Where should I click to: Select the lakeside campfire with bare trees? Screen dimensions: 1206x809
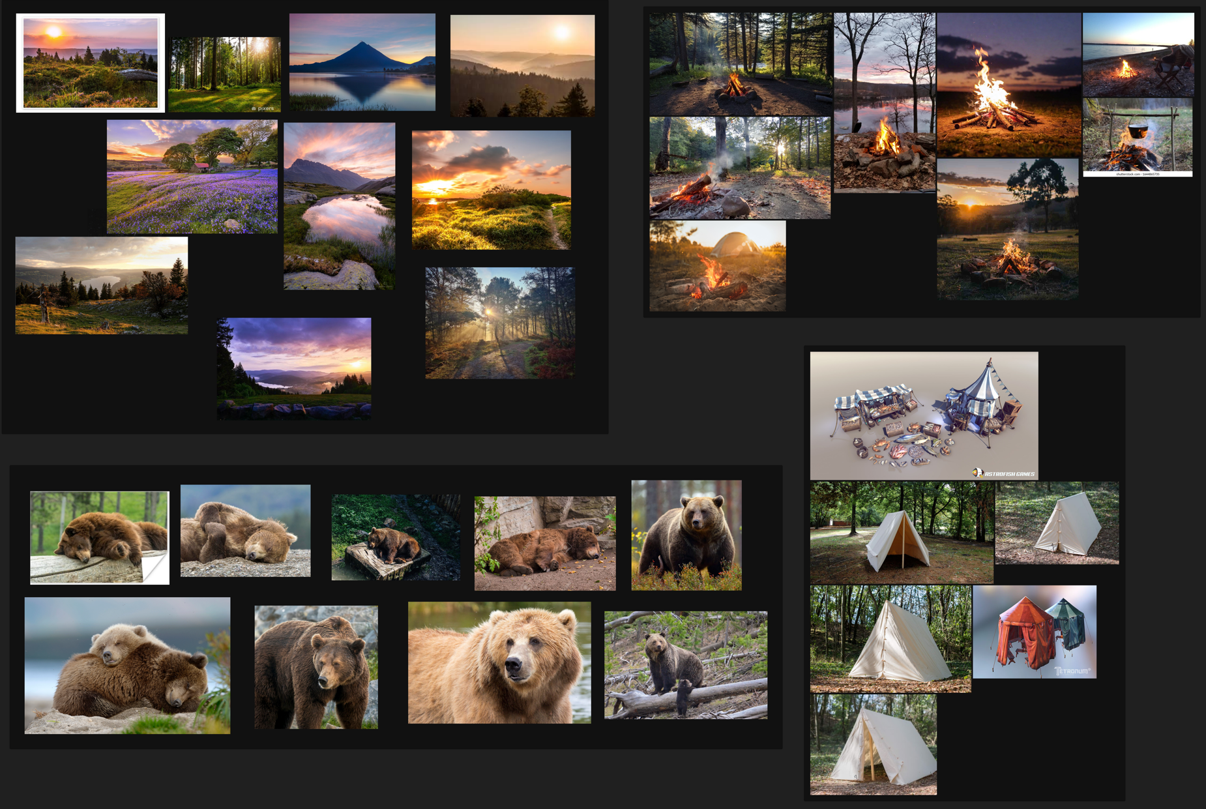[x=884, y=102]
